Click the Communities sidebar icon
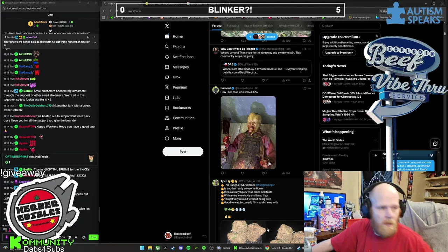The image size is (448, 252). 167,118
